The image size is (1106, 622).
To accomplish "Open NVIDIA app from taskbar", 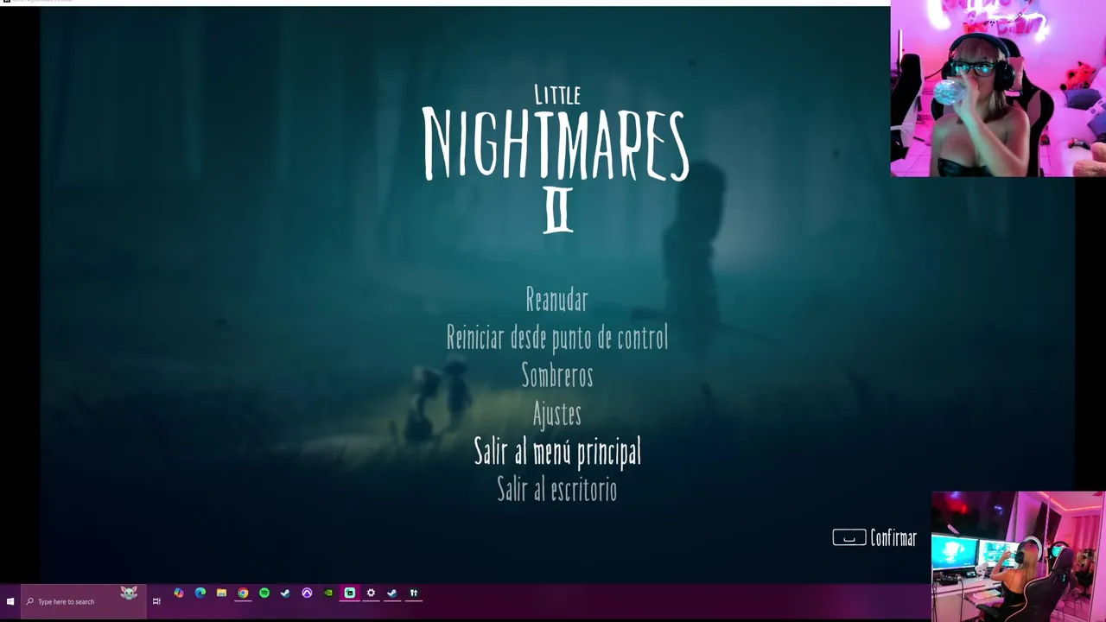I will pos(328,593).
